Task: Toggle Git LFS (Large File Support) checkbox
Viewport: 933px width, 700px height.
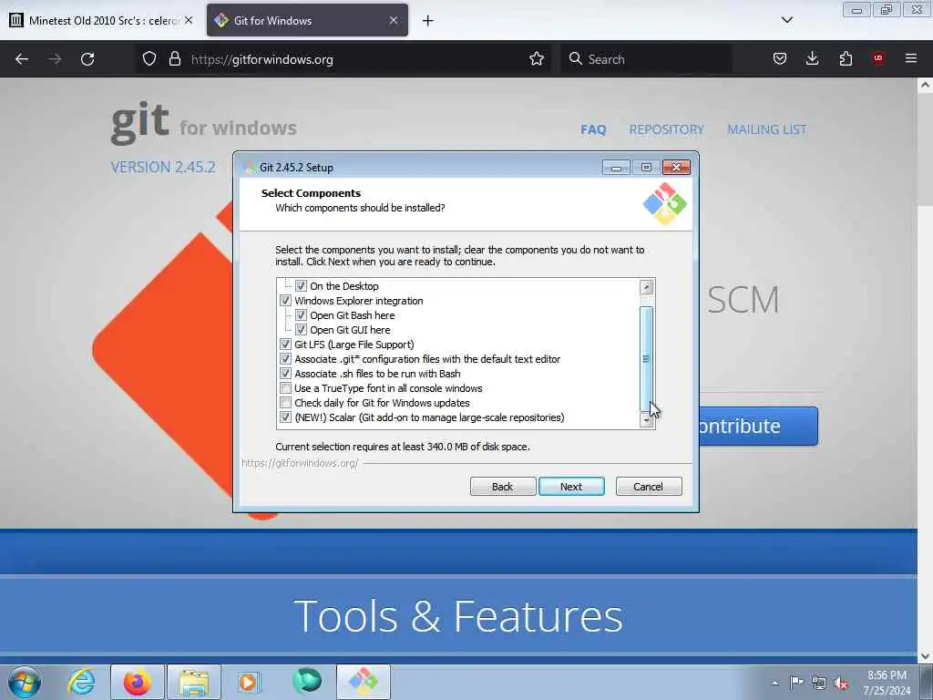Action: (285, 345)
